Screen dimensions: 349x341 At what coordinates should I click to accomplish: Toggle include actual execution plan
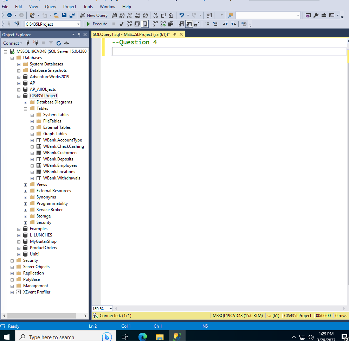(155, 24)
